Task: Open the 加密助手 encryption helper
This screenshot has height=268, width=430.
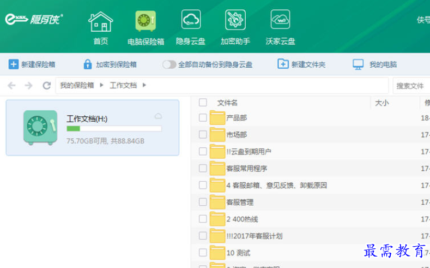Action: point(235,21)
